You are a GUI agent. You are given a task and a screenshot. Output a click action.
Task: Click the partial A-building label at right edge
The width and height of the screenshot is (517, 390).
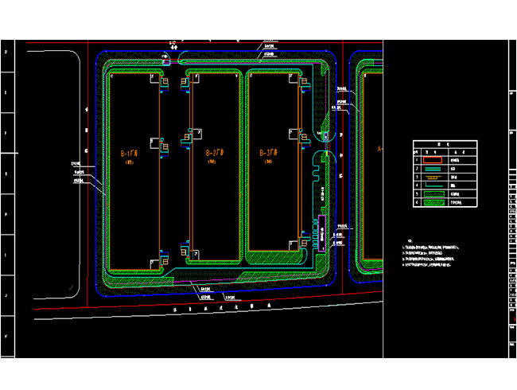(x=379, y=148)
